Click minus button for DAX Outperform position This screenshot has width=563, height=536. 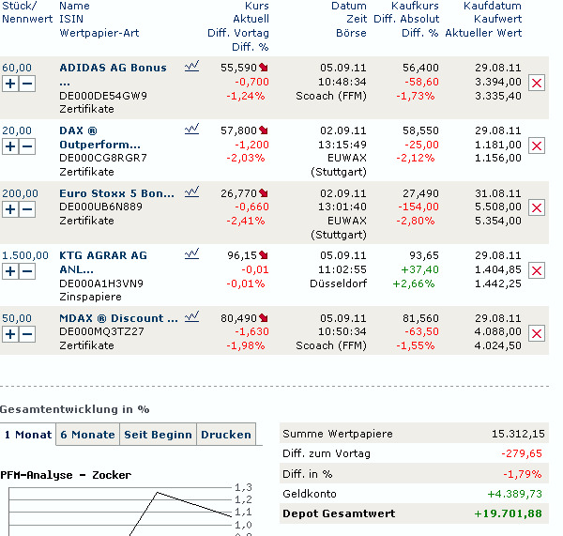pyautogui.click(x=27, y=146)
